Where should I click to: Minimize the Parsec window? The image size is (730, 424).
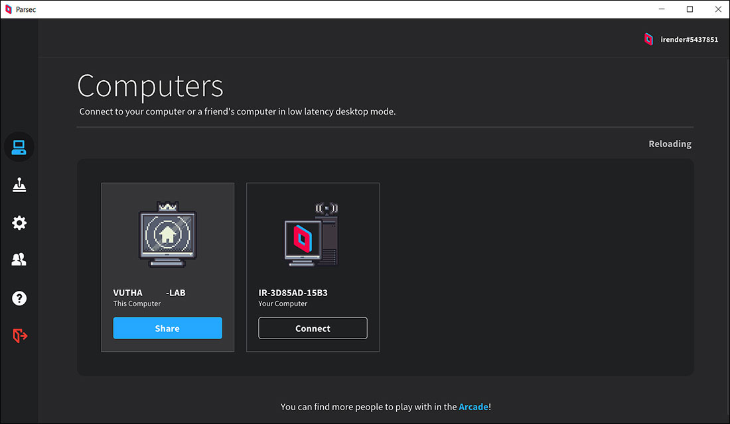(662, 9)
